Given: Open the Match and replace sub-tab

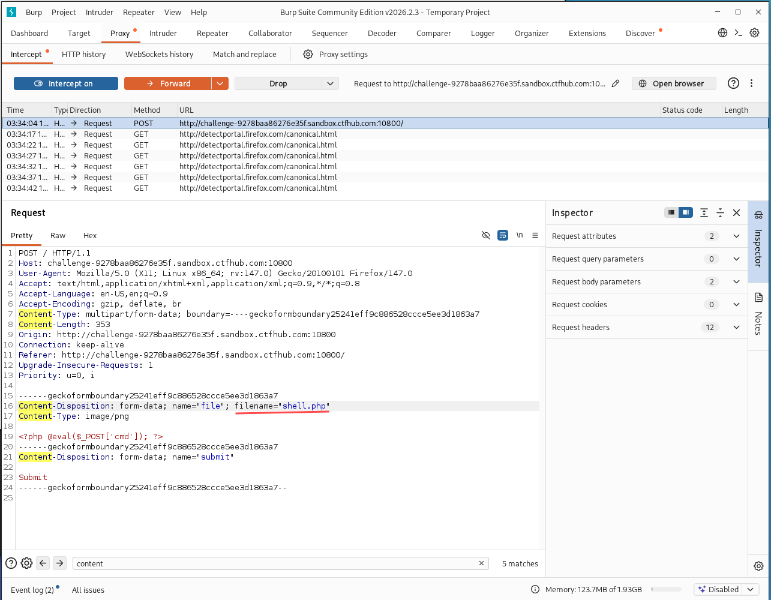Looking at the screenshot, I should pos(245,54).
